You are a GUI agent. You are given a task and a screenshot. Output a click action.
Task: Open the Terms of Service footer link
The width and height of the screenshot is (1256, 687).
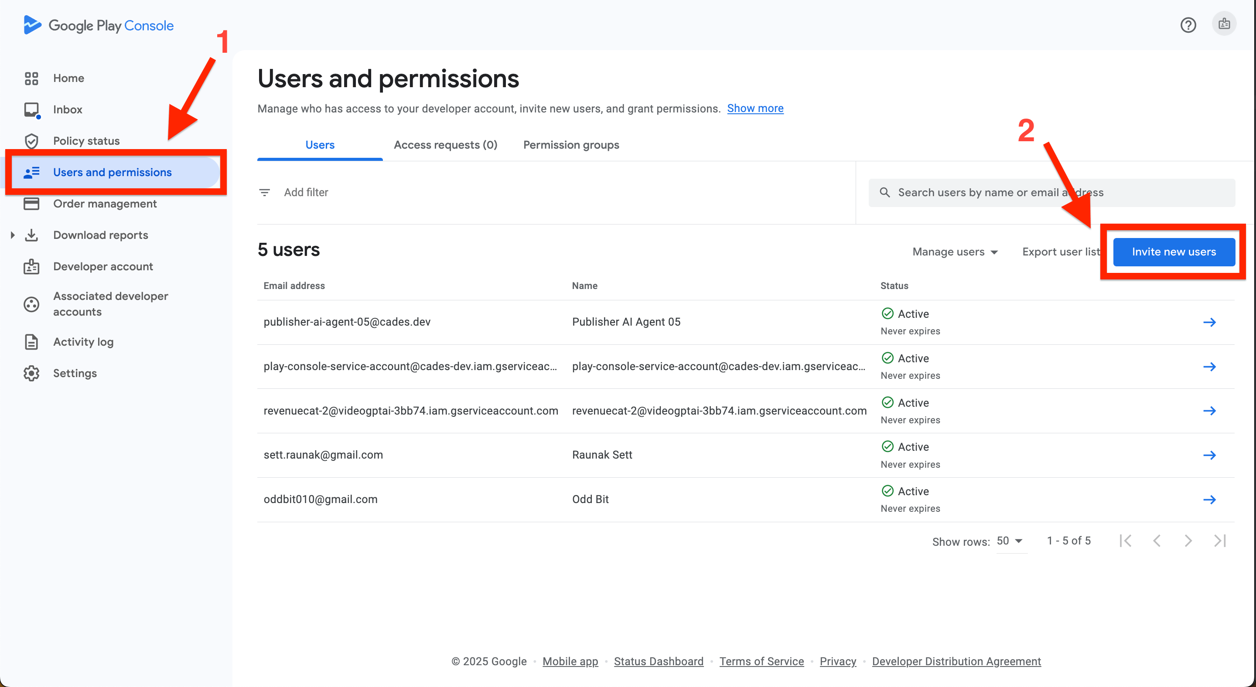[x=761, y=661]
